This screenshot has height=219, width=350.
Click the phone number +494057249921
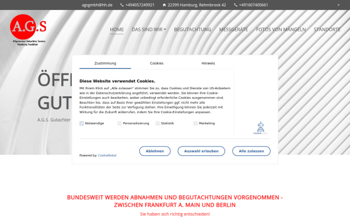(x=140, y=5)
